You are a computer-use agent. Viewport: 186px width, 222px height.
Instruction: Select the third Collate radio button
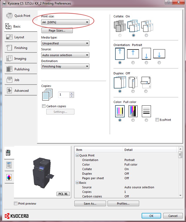(x=146, y=35)
